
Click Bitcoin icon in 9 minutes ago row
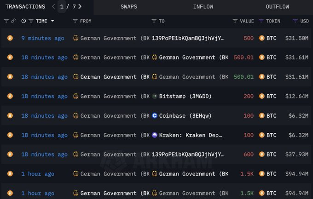pyautogui.click(x=10, y=38)
